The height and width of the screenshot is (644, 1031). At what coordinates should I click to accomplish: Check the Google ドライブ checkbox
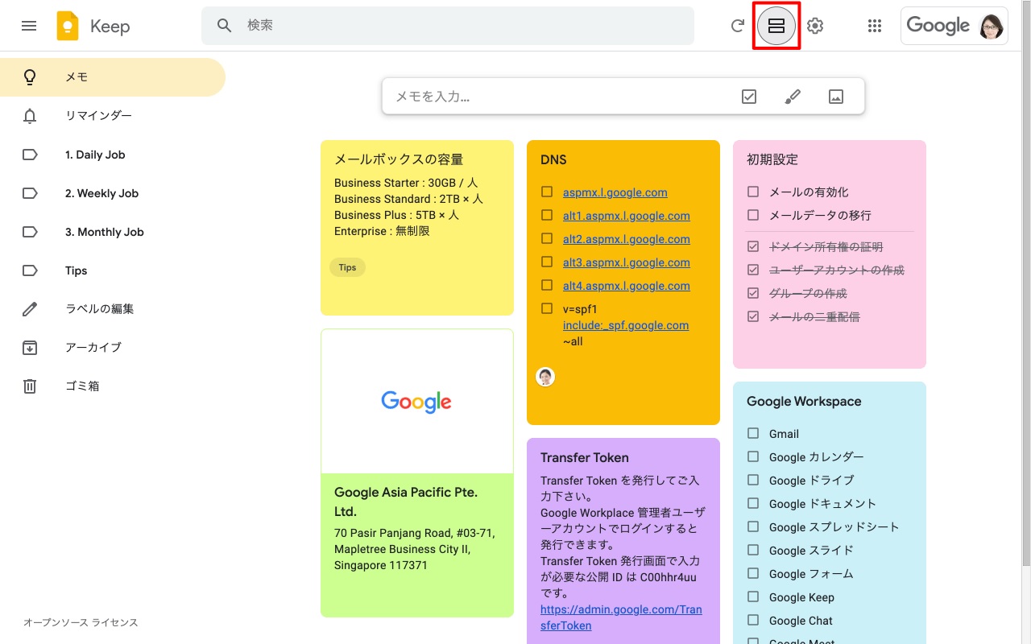point(753,481)
